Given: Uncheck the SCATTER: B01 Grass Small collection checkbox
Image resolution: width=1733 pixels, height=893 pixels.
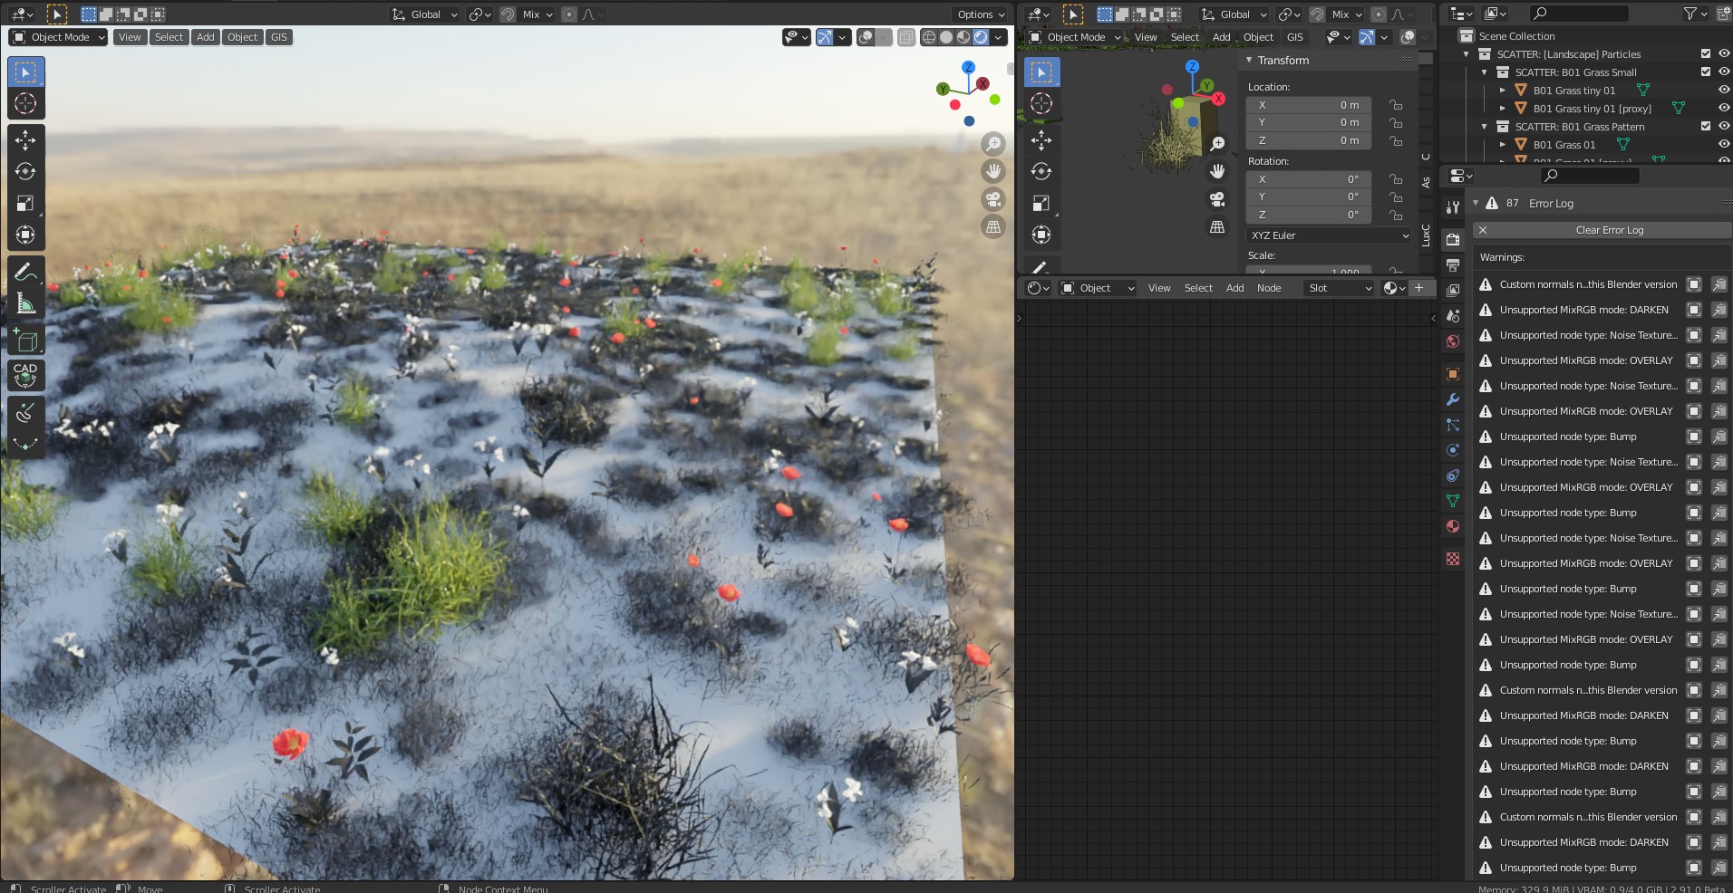Looking at the screenshot, I should coord(1705,72).
